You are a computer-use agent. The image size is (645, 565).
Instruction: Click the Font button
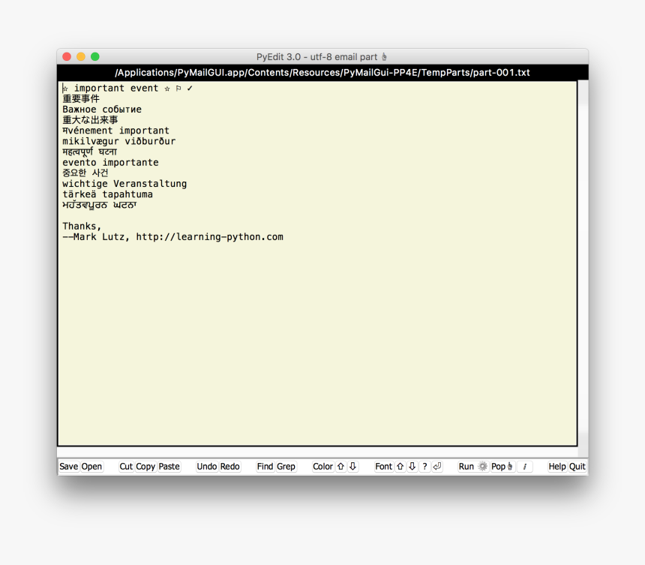[383, 466]
